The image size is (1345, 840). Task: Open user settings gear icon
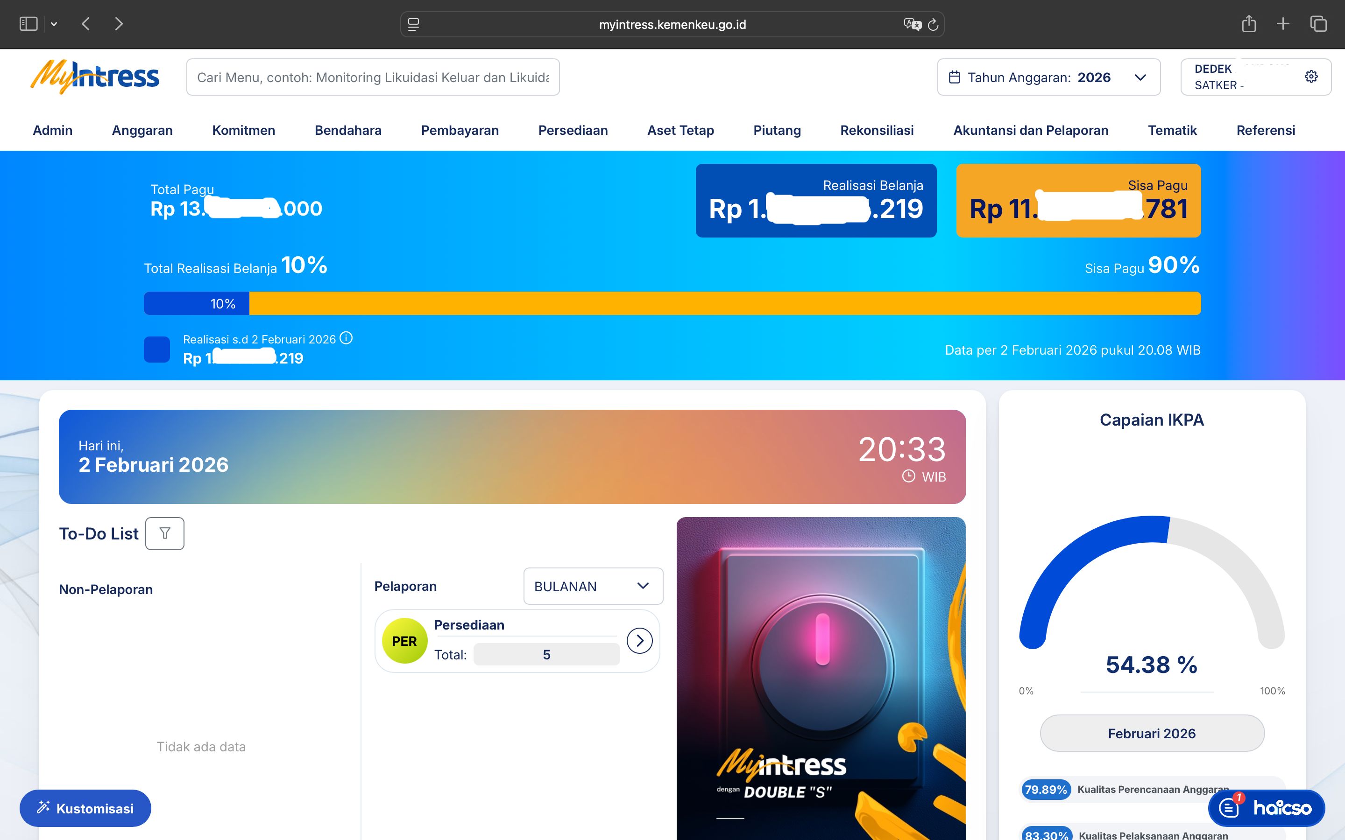tap(1310, 77)
